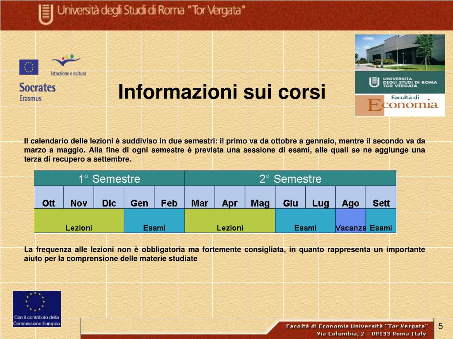This screenshot has height=339, width=453.
Task: Click the Università Tor Vergata green banner
Action: 400,83
